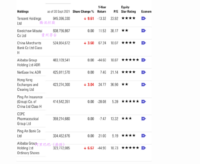The height and width of the screenshot is (164, 200).
Task: Open the Tencent Holdings Ltd holding
Action: pyautogui.click(x=29, y=21)
